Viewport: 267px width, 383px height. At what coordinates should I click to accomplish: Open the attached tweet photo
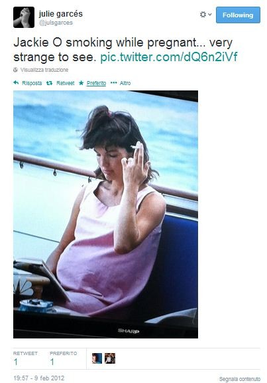[105, 214]
